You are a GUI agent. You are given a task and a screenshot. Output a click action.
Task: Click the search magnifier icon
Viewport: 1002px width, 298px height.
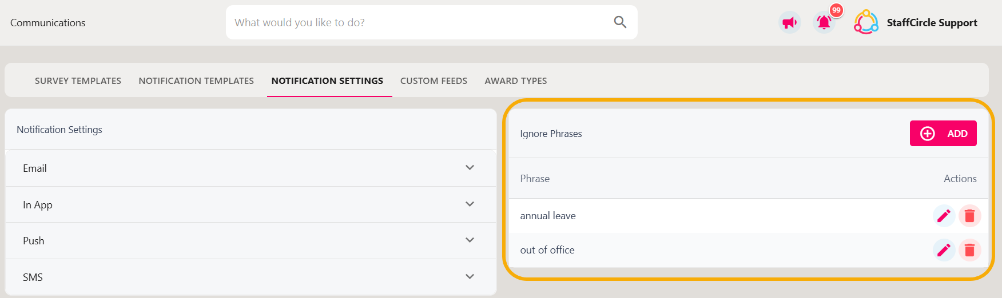620,22
